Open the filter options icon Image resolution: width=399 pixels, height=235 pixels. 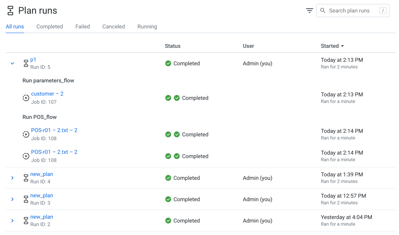tap(309, 11)
